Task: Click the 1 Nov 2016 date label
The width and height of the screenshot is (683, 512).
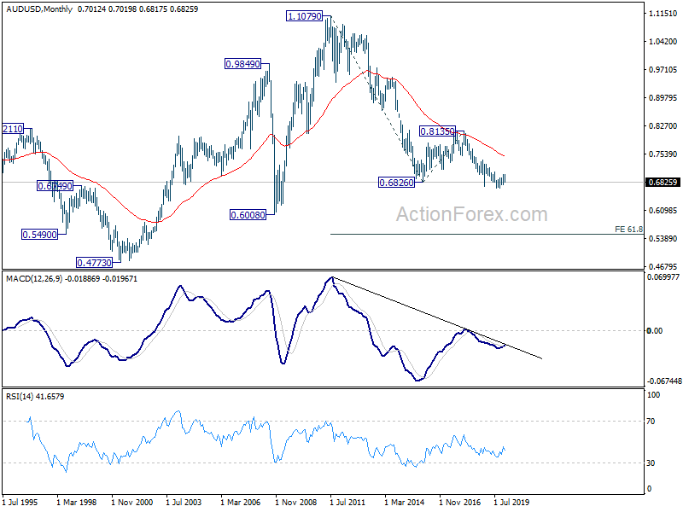Action: click(x=459, y=502)
